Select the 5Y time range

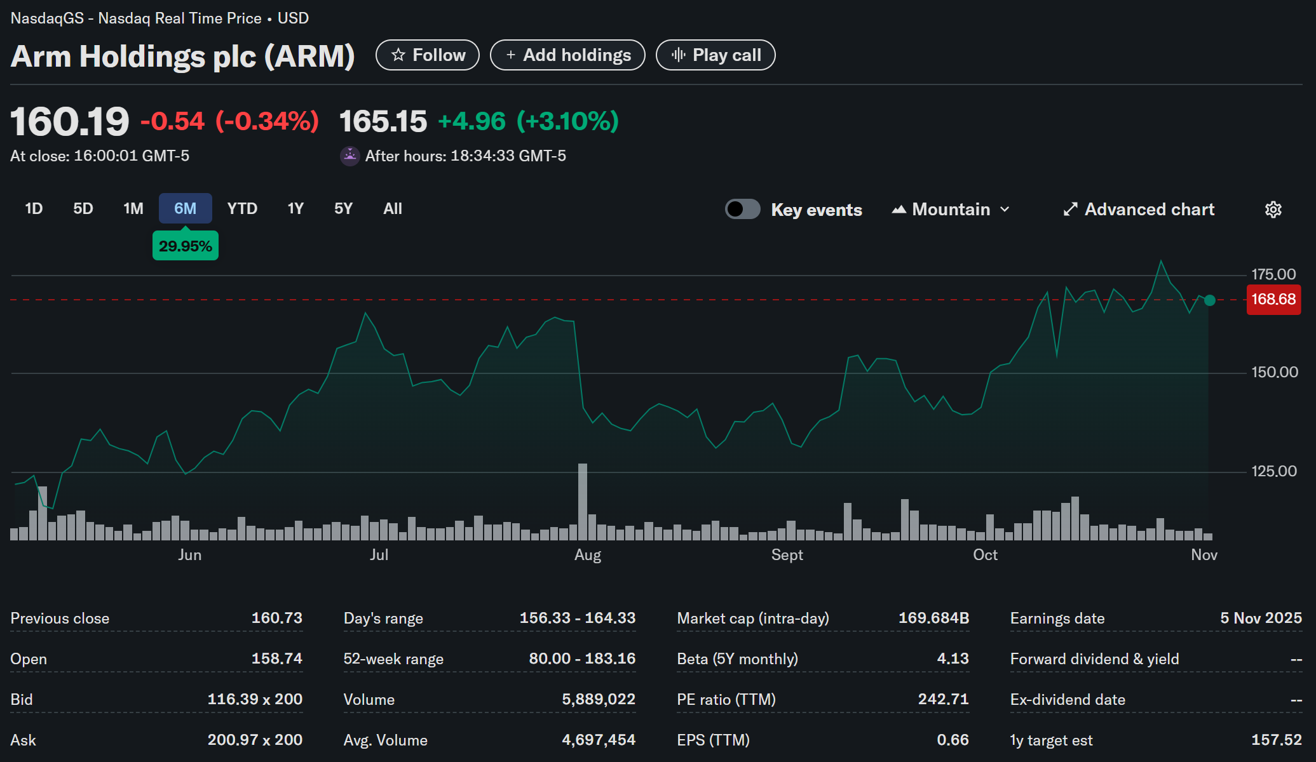click(343, 209)
